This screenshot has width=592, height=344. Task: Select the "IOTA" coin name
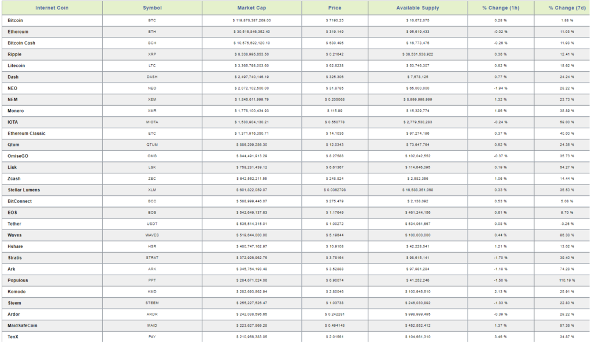(13, 123)
